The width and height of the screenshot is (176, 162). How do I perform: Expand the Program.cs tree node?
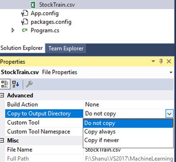[x=13, y=30]
